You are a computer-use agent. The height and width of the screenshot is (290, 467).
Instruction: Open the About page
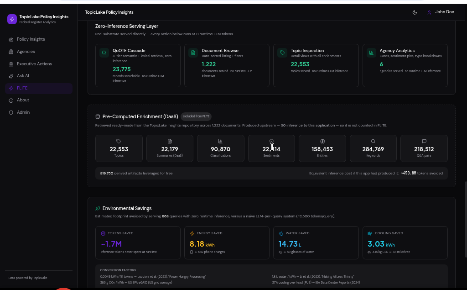pyautogui.click(x=39, y=100)
